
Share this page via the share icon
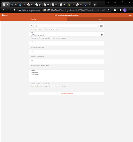point(104,10)
